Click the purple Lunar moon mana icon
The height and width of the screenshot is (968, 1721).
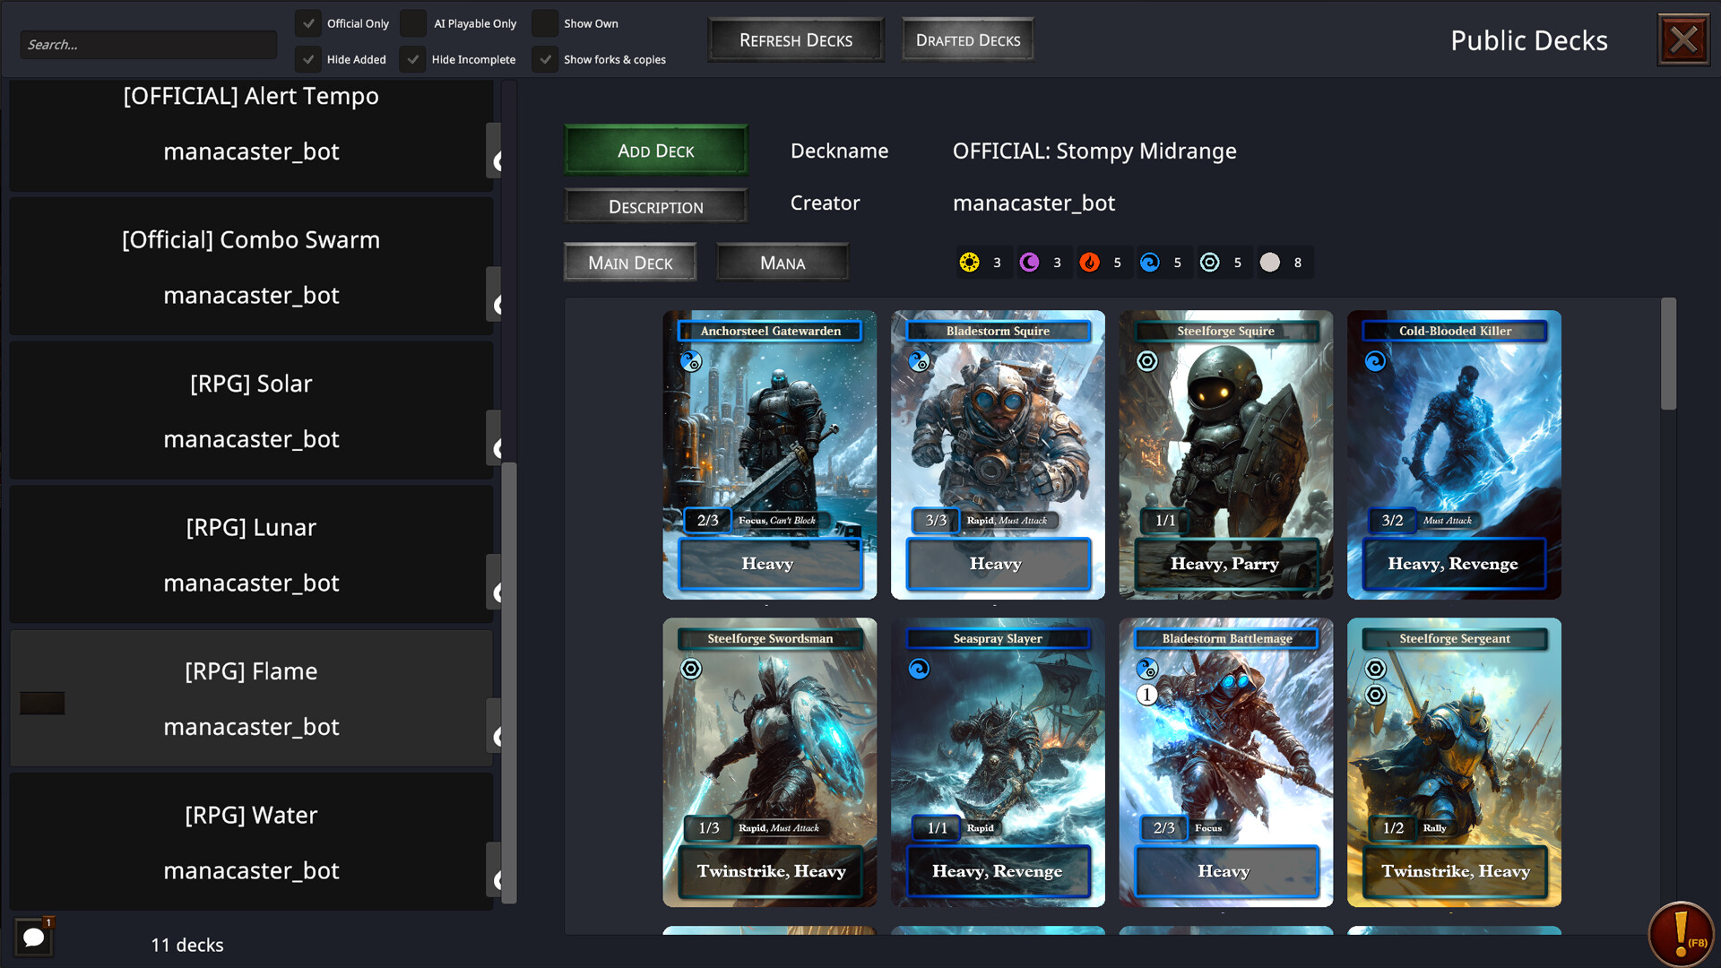1029,263
